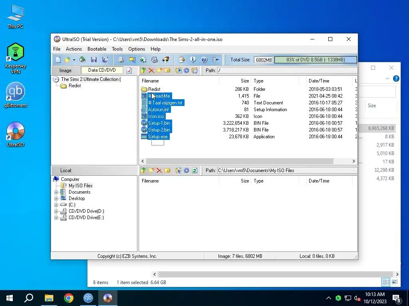Click the gear icon in Local toolbar
Image resolution: width=409 pixels, height=306 pixels.
pyautogui.click(x=187, y=171)
